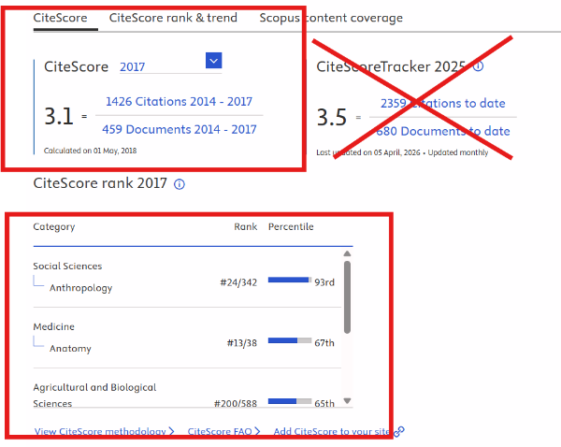Open the 680 Documents to date link
The height and width of the screenshot is (447, 561).
pos(443,131)
